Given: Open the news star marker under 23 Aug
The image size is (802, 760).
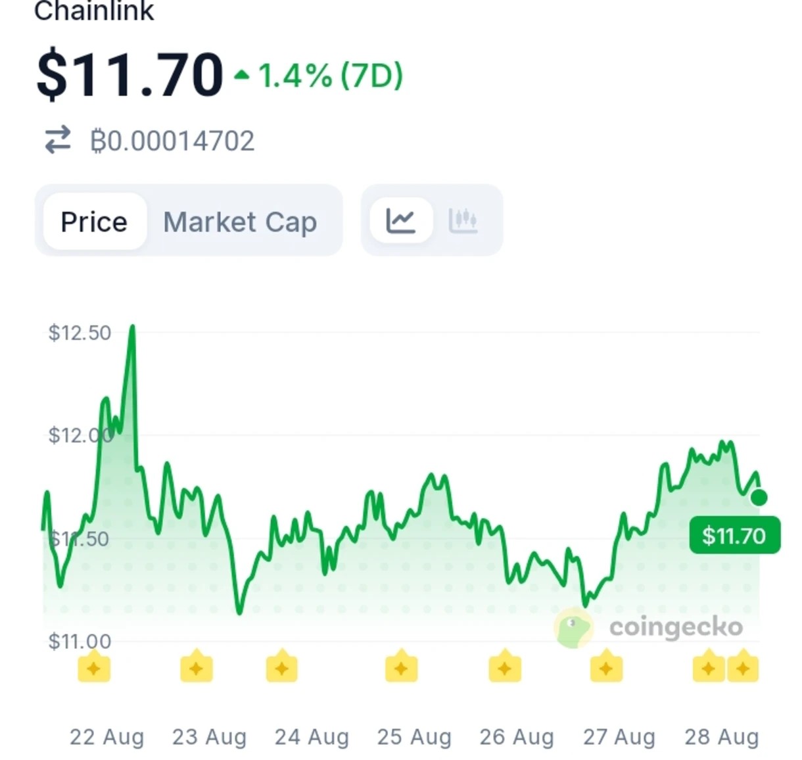Looking at the screenshot, I should tap(197, 667).
